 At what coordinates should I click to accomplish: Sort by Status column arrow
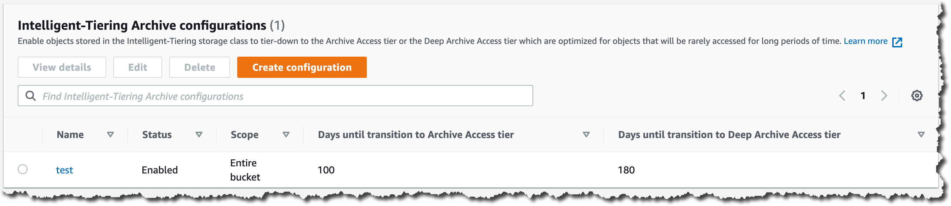[x=199, y=135]
